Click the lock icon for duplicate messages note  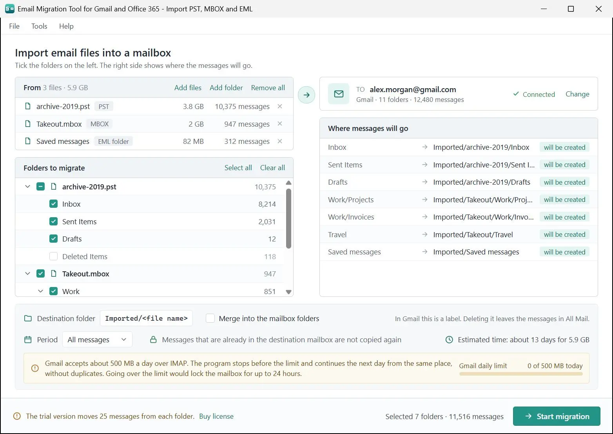[x=154, y=340]
